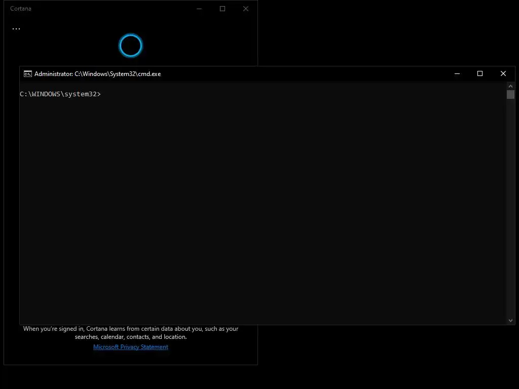Click the cmd scrollbar up arrow
Image resolution: width=519 pixels, height=389 pixels.
[510, 86]
